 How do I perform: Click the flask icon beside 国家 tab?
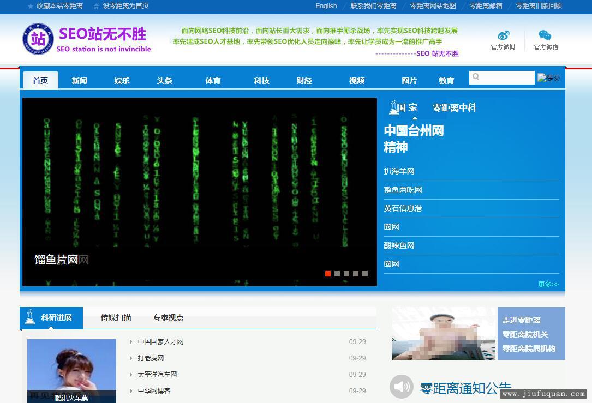point(394,108)
